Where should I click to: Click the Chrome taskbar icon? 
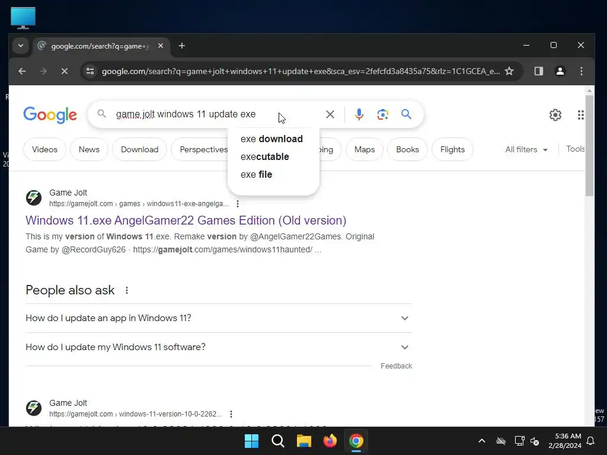click(x=356, y=441)
